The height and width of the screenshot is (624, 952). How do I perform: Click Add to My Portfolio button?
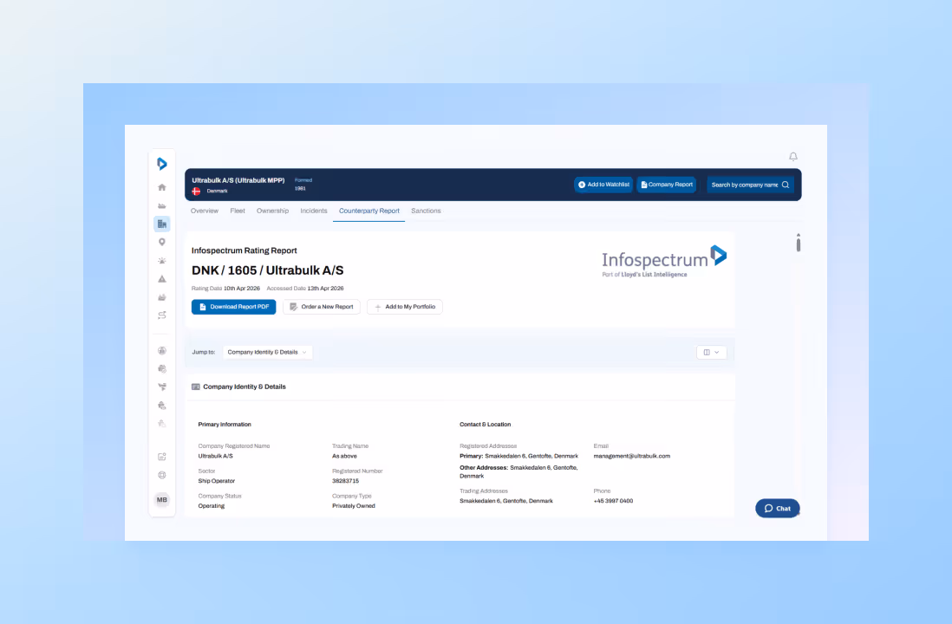(405, 307)
